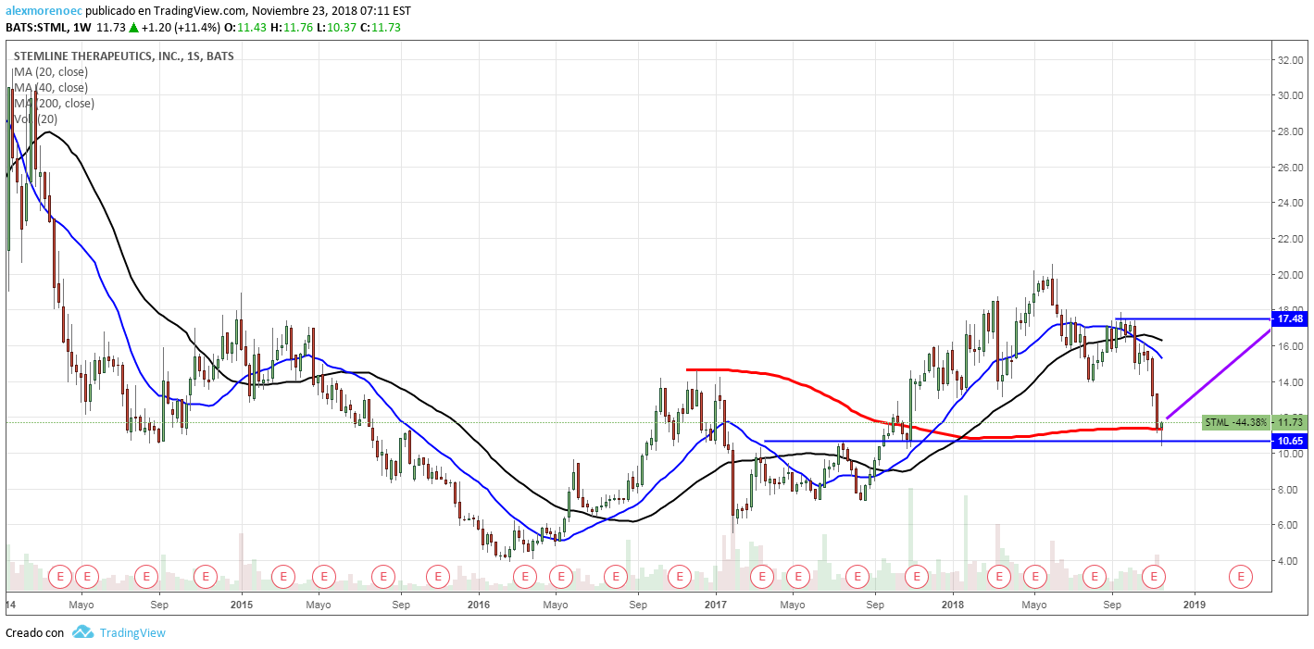This screenshot has width=1314, height=649.
Task: Click the 10.65 blue price label
Action: click(x=1290, y=441)
